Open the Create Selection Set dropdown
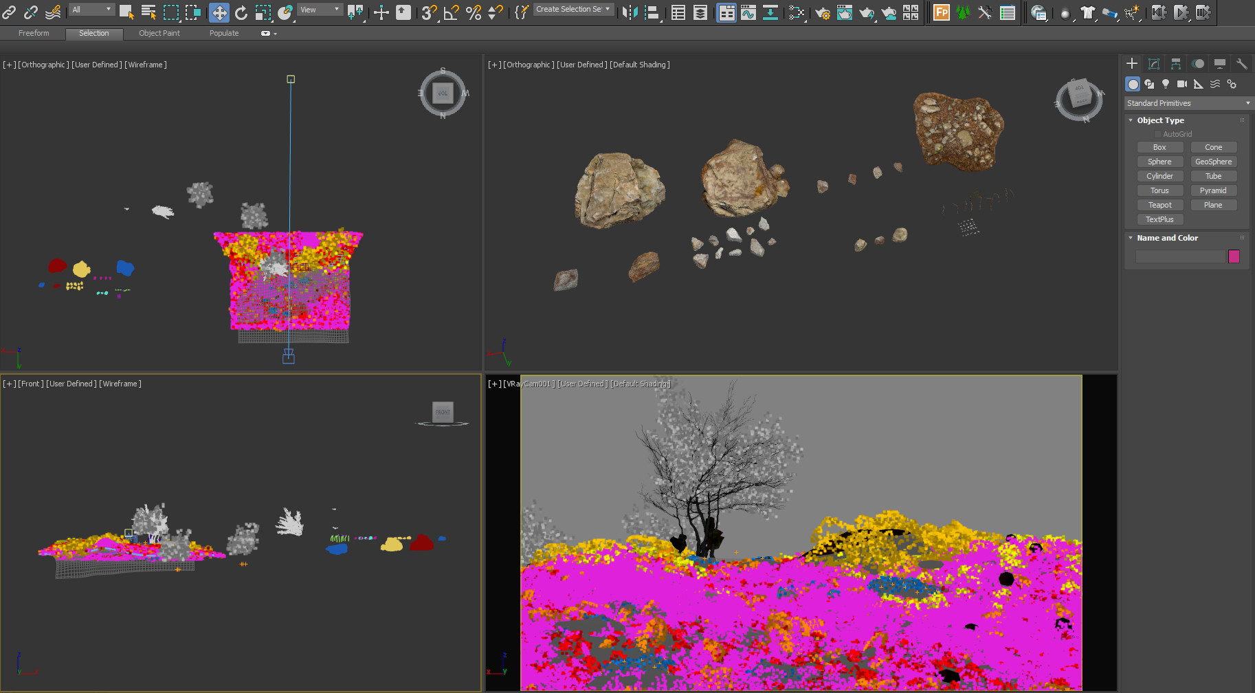The image size is (1255, 693). click(573, 10)
